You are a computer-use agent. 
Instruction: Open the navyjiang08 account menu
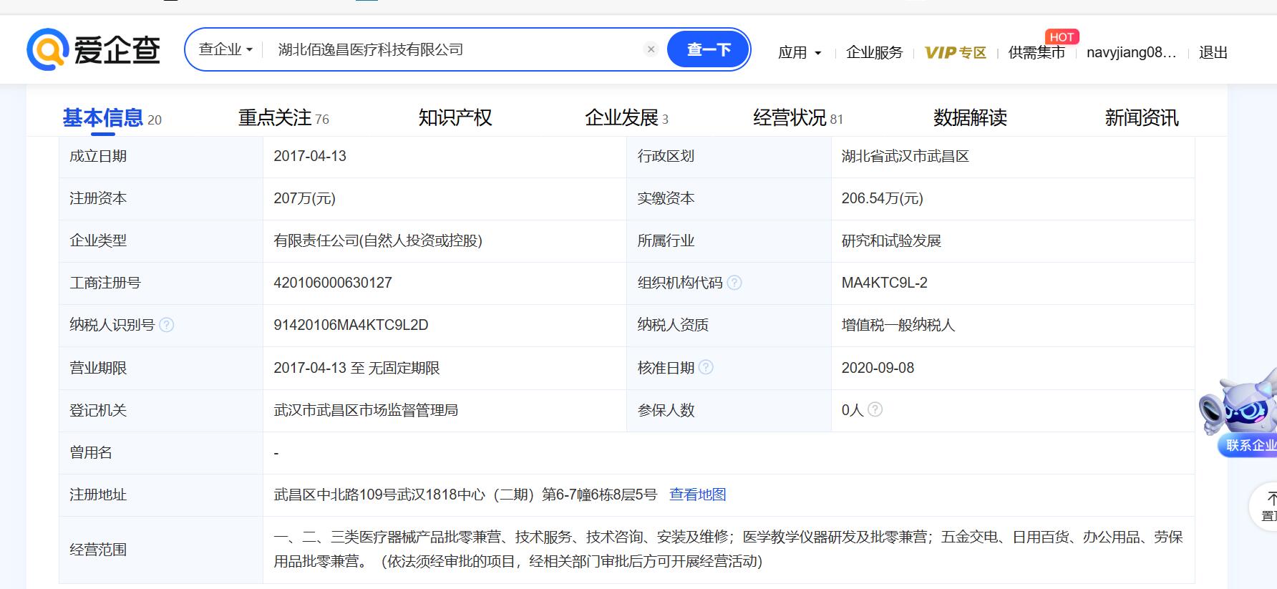pyautogui.click(x=1130, y=52)
